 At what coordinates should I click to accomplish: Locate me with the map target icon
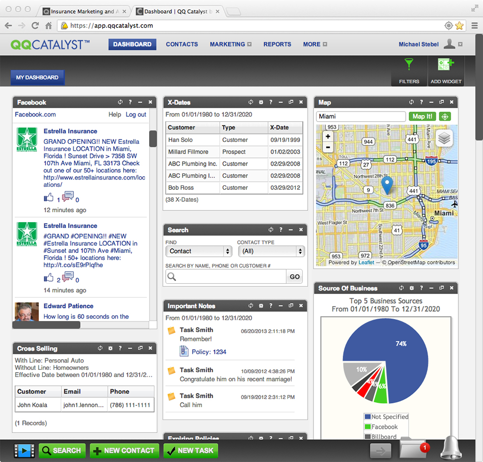(x=445, y=116)
